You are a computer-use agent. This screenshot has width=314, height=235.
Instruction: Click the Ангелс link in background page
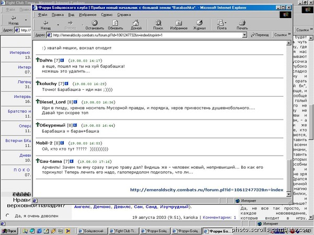(82, 207)
